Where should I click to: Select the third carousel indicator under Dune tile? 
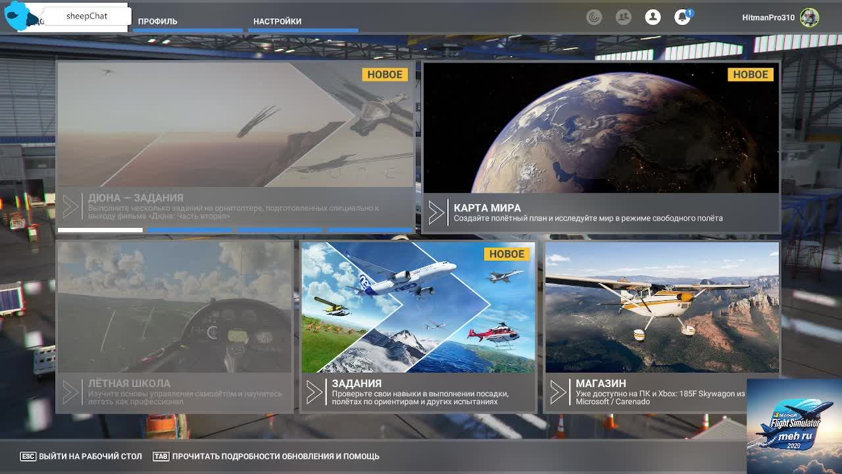click(280, 230)
